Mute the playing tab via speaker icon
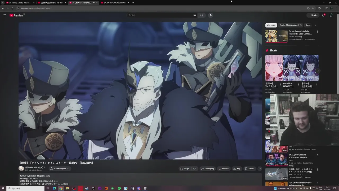The width and height of the screenshot is (339, 191). pos(93,3)
